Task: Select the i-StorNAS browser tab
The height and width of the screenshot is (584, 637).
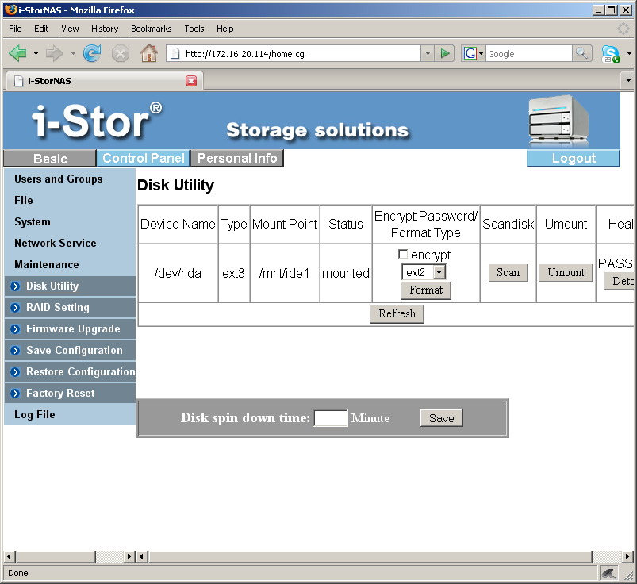Action: coord(105,81)
